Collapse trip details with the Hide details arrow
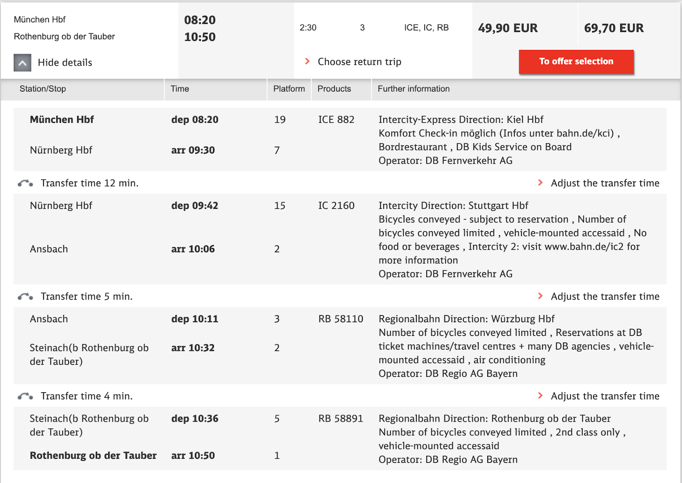 coord(23,63)
